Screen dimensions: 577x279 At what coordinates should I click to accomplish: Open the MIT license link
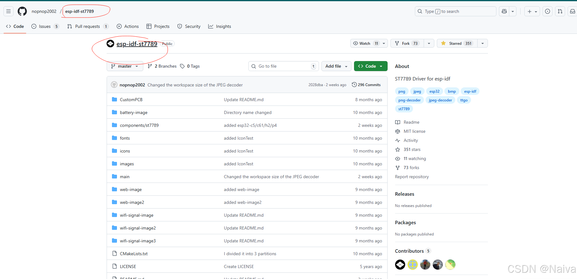(x=410, y=131)
